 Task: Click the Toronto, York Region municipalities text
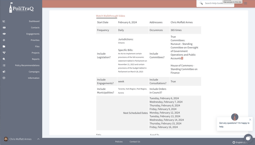pyautogui.click(x=132, y=91)
